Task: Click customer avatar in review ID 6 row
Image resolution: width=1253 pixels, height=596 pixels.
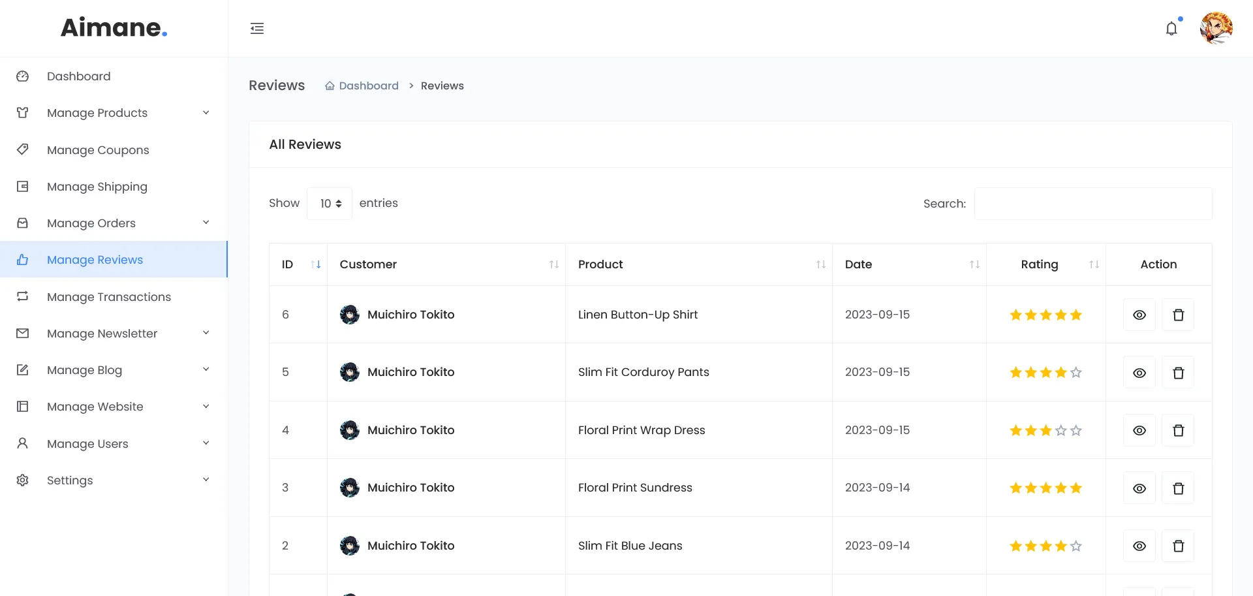Action: 350,315
